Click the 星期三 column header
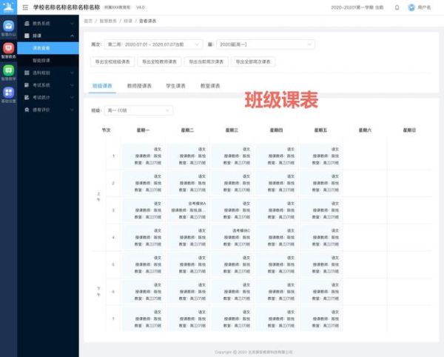Viewport: 444px width, 357px height. coord(232,130)
